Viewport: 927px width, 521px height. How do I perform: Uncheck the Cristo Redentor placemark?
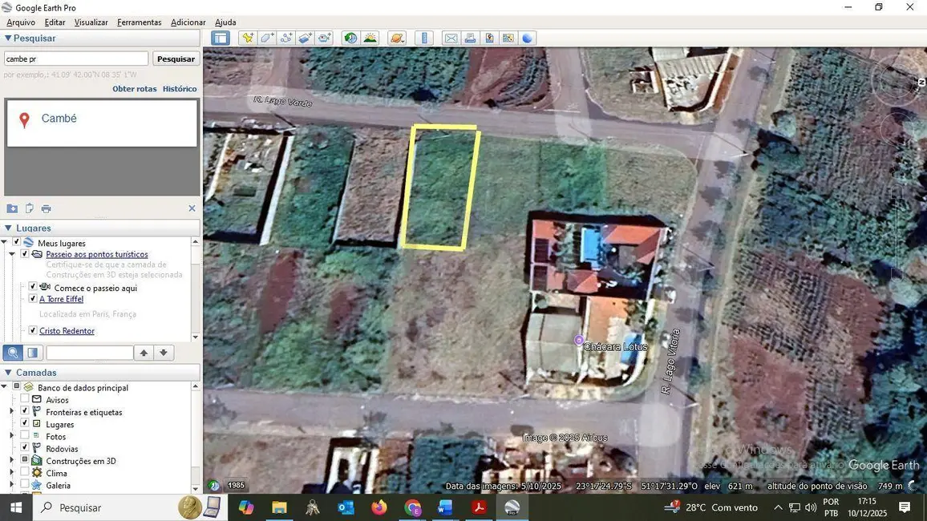pos(33,330)
